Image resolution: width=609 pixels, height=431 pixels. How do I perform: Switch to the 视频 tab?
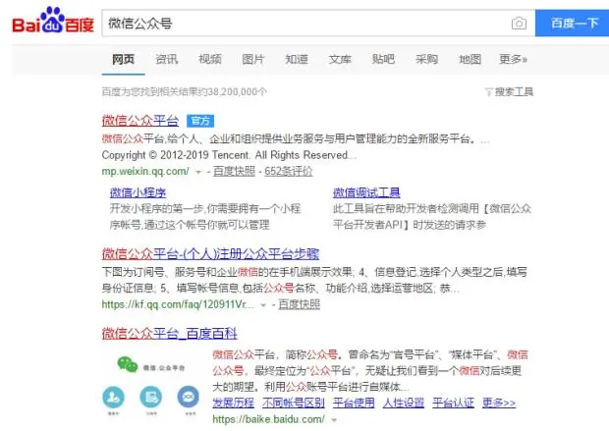(210, 60)
